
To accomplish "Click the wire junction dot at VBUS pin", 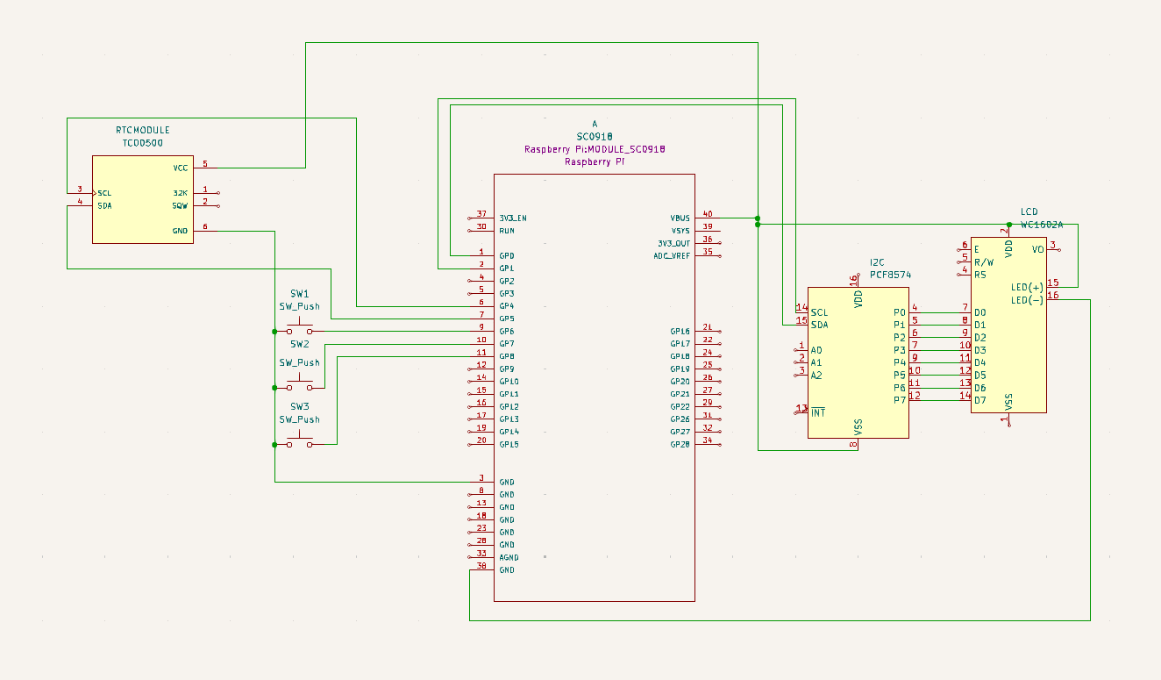I will click(x=757, y=218).
